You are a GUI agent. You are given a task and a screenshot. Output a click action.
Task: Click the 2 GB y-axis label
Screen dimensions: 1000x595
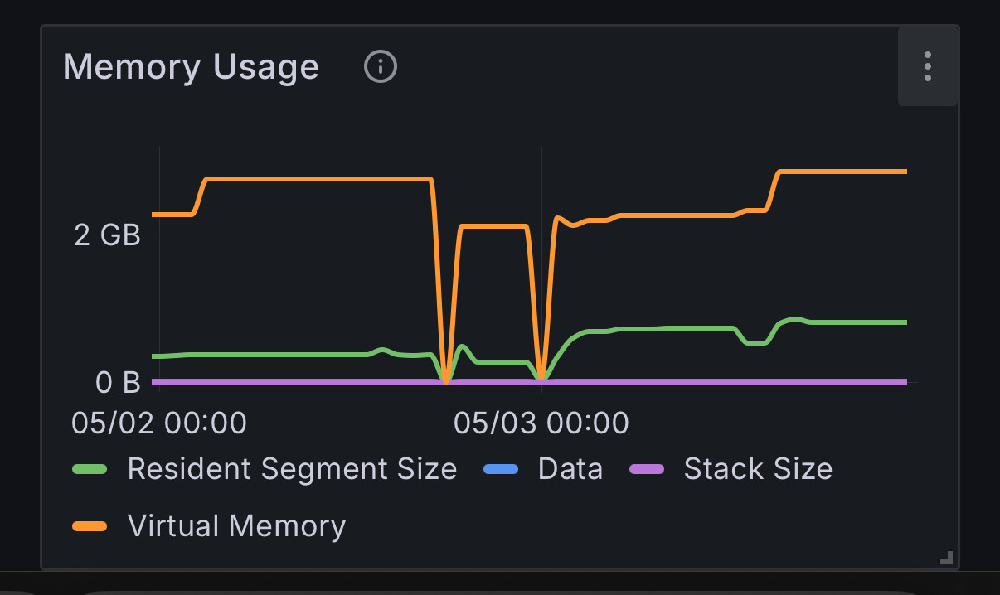[x=108, y=235]
